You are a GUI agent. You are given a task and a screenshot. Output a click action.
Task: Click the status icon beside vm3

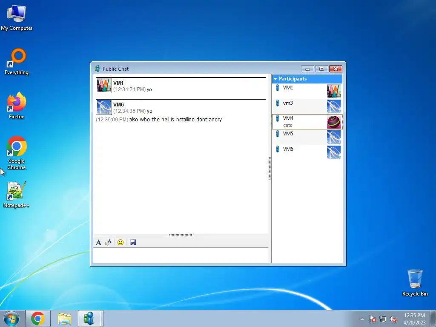[x=277, y=103]
